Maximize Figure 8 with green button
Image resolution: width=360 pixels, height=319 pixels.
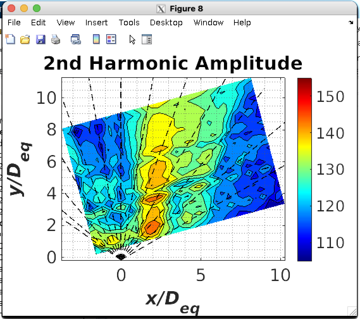36,8
